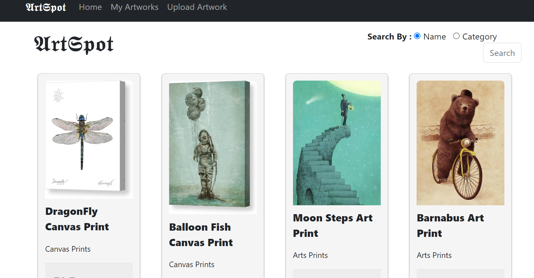Open the Home navigation link
Viewport: 534px width, 278px height.
[x=90, y=7]
